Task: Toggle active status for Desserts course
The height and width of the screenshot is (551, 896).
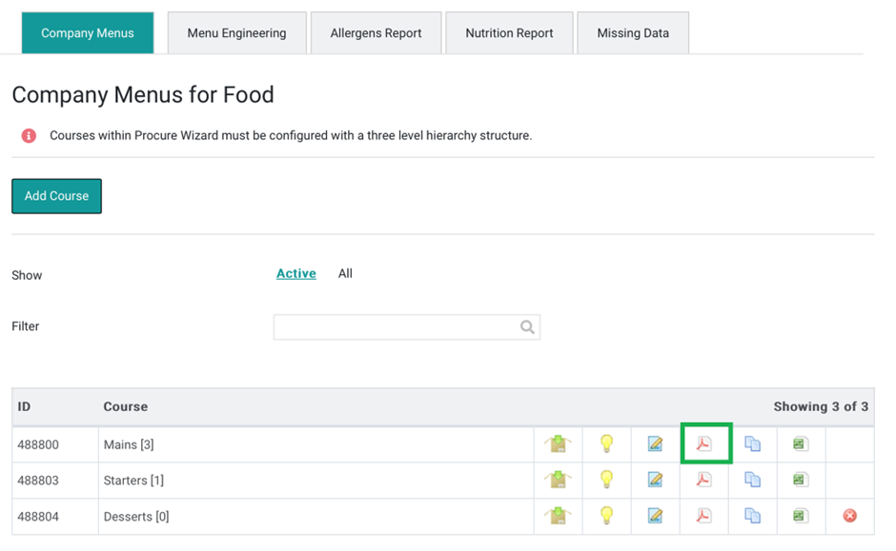Action: (607, 516)
